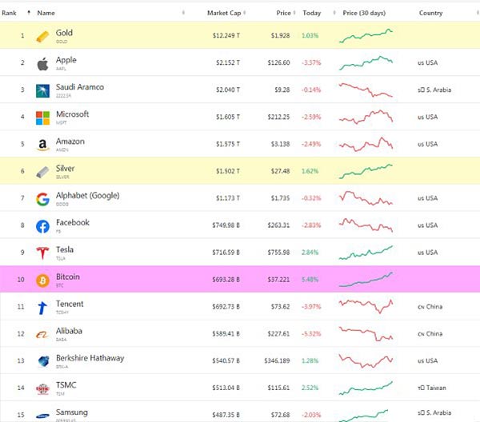The image size is (480, 422).
Task: Click Tesla's 30-day price chart
Action: click(x=366, y=253)
